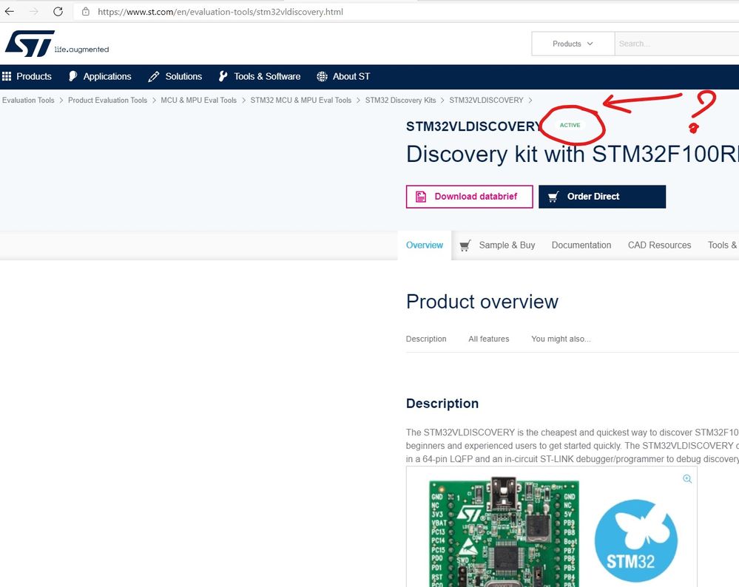Jump to You might also... section link

click(561, 339)
